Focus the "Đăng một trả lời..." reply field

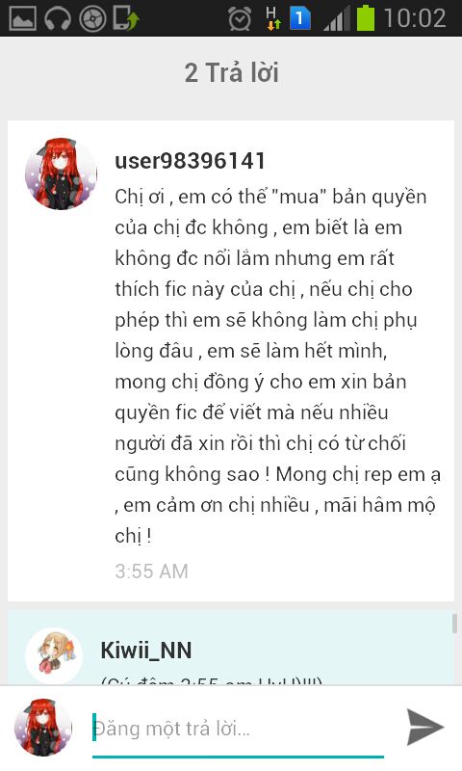238,729
